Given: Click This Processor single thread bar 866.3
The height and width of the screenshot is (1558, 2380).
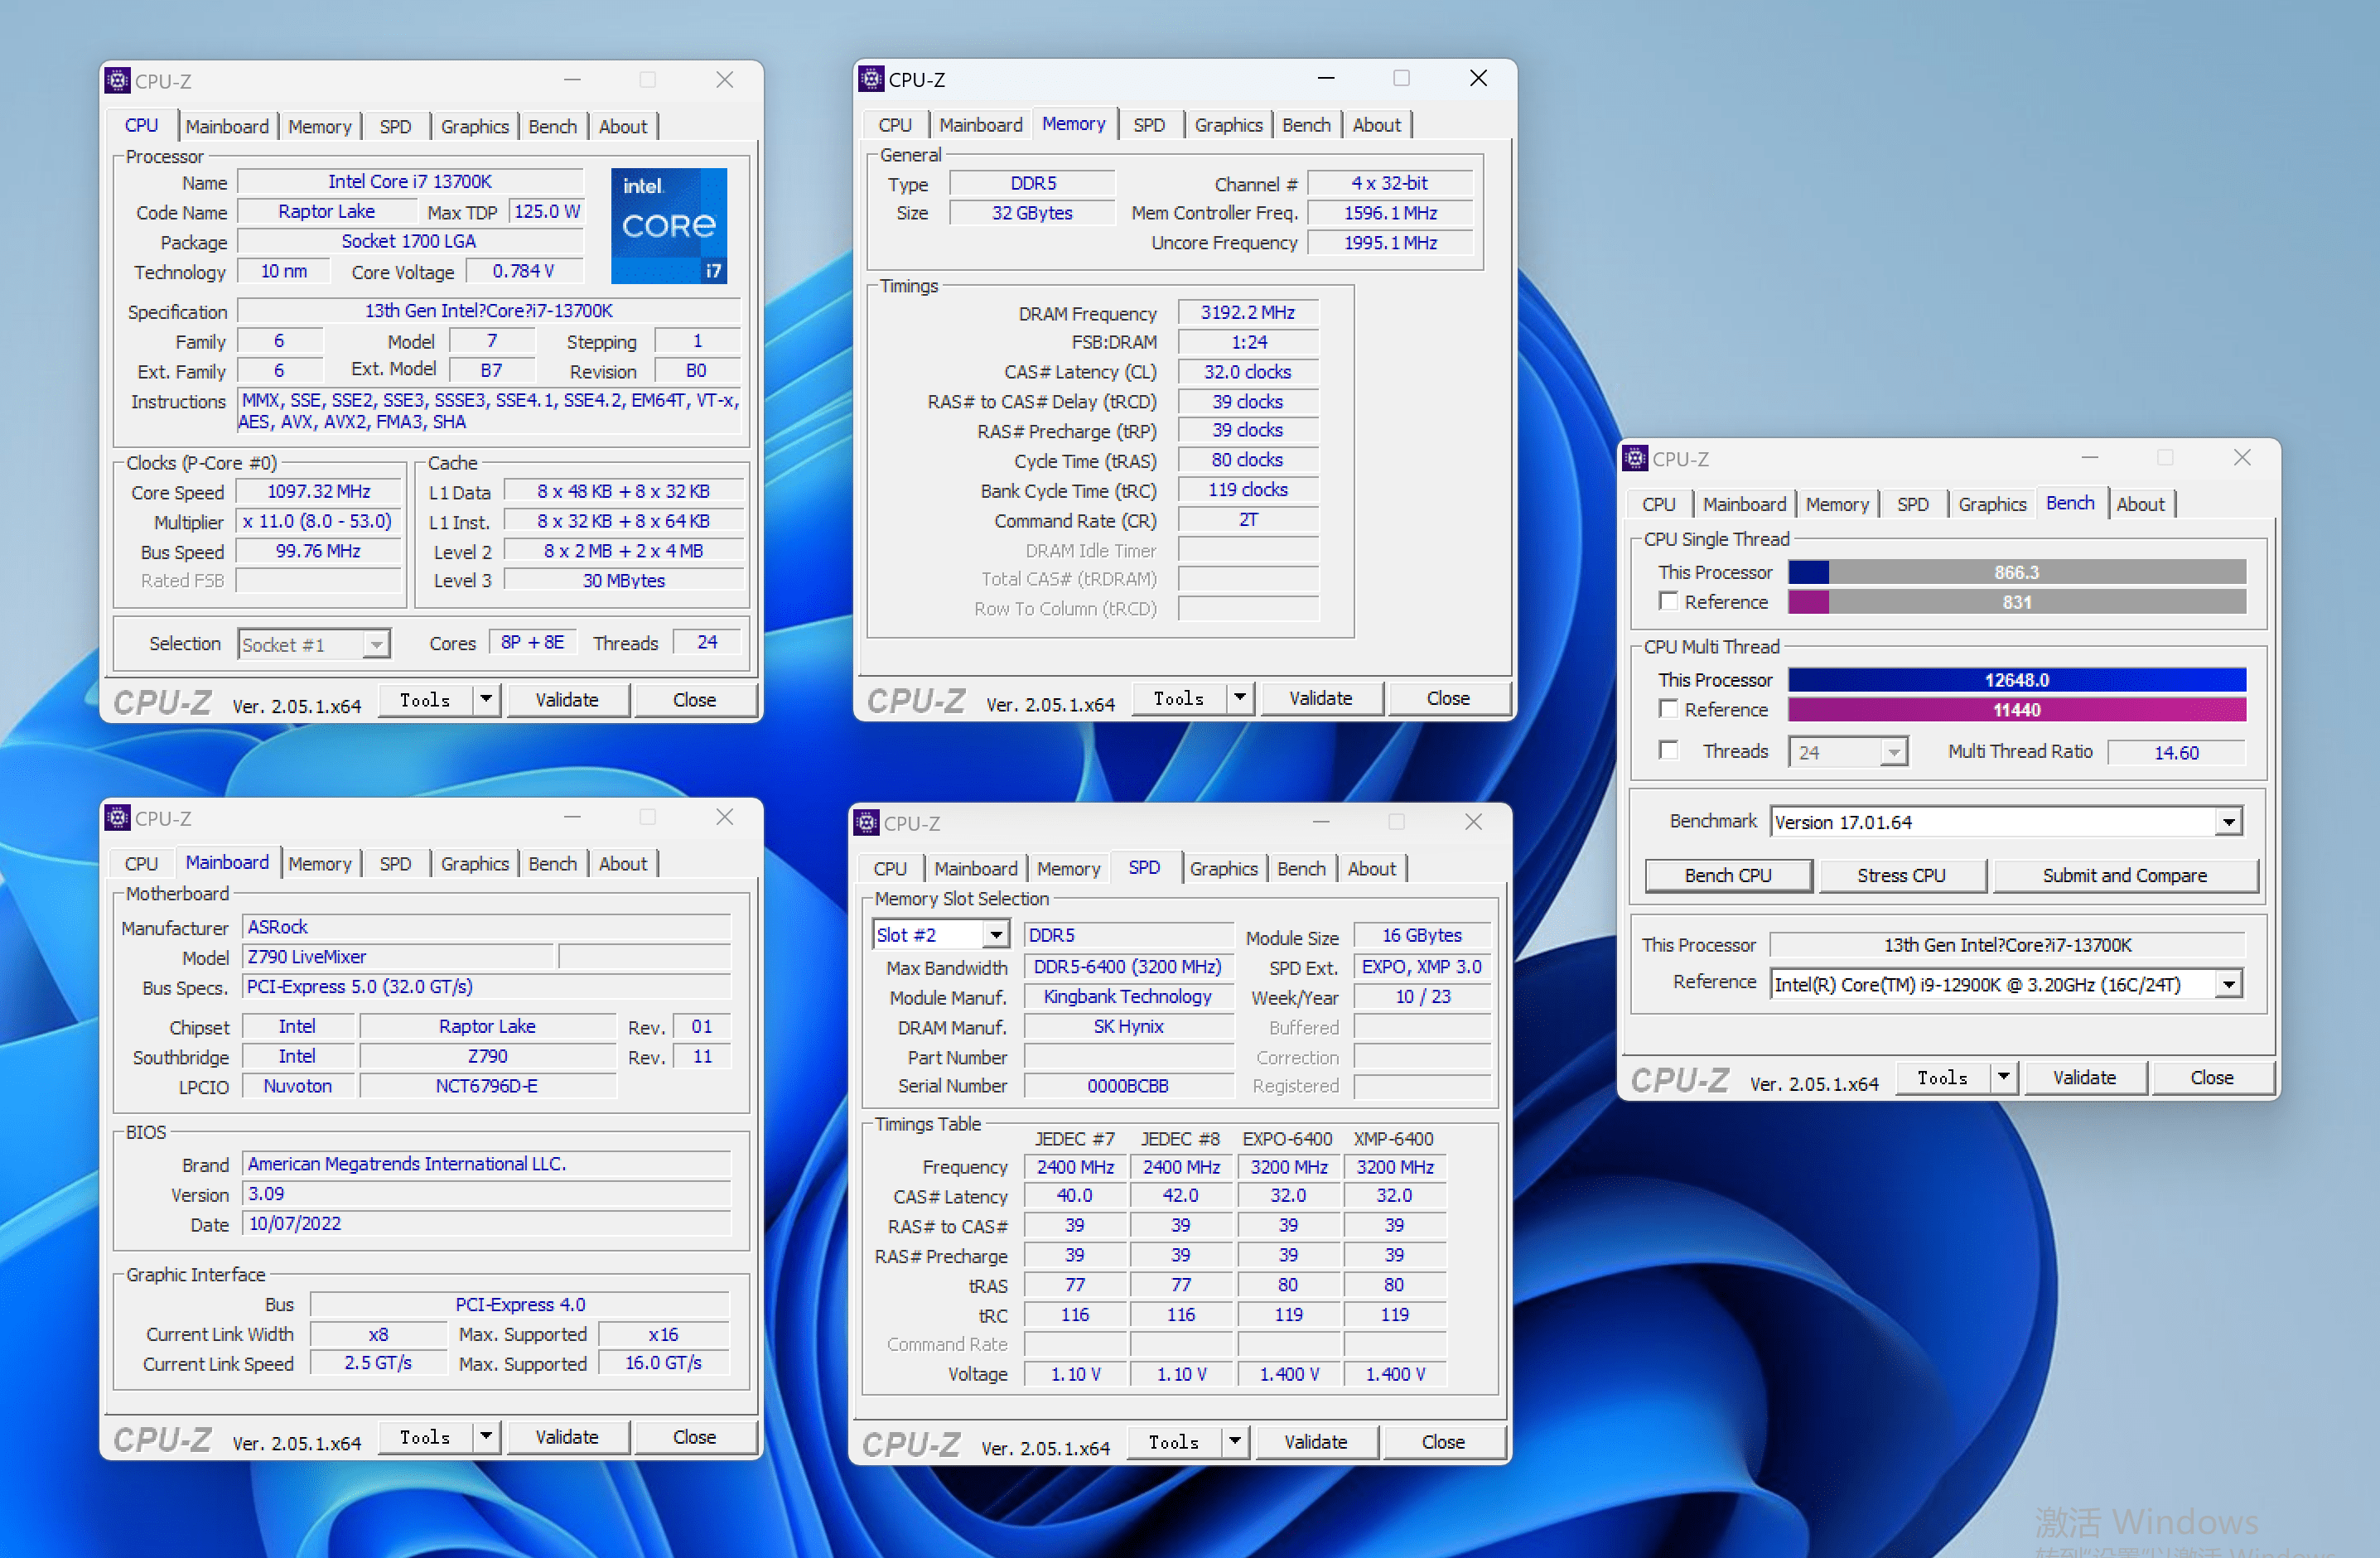Looking at the screenshot, I should coord(2016,572).
